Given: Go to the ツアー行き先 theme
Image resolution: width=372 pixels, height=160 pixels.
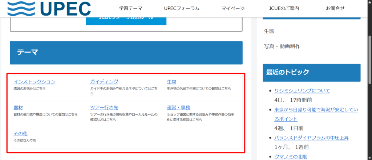Looking at the screenshot, I should 104,108.
